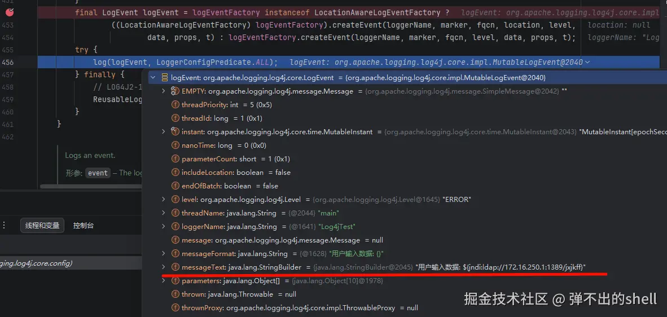This screenshot has width=667, height=317.
Task: Click the "try {" line in editor
Action: pos(87,50)
